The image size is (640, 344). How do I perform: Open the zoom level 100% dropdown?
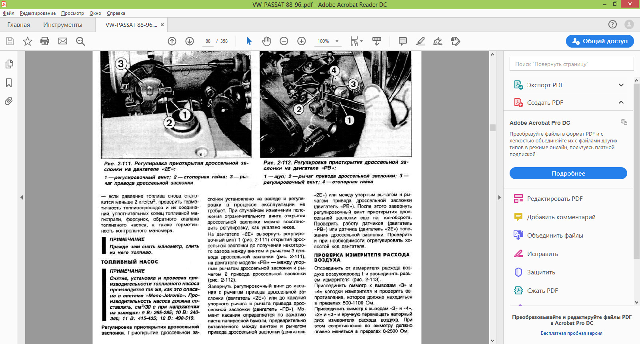click(x=337, y=41)
